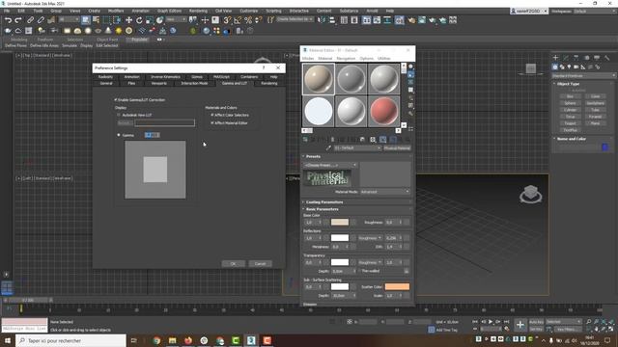Viewport: 618px width, 347px height.
Task: Click the eyedropper Pick Material icon
Action: tap(328, 147)
